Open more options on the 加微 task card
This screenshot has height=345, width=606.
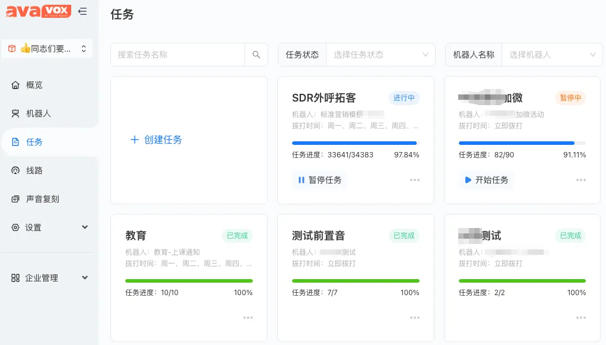point(580,180)
